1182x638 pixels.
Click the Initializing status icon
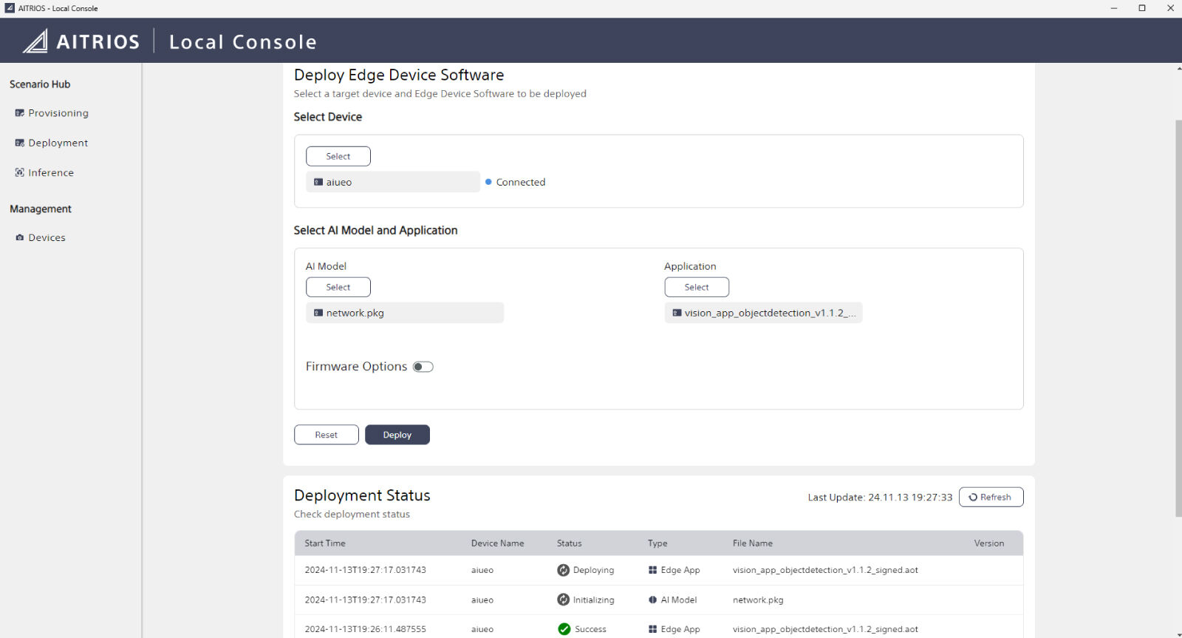(x=564, y=600)
